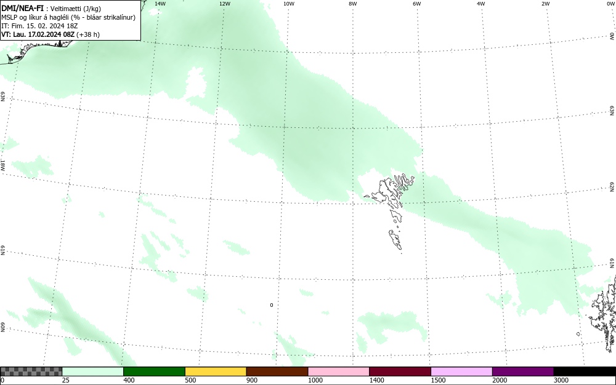Click the legend value '500'

190,380
